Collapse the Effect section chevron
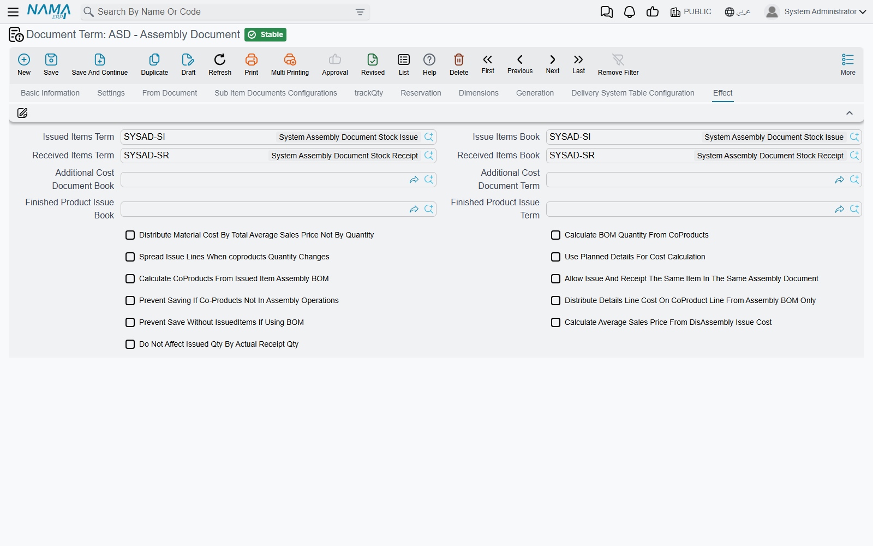This screenshot has width=873, height=546. click(850, 113)
